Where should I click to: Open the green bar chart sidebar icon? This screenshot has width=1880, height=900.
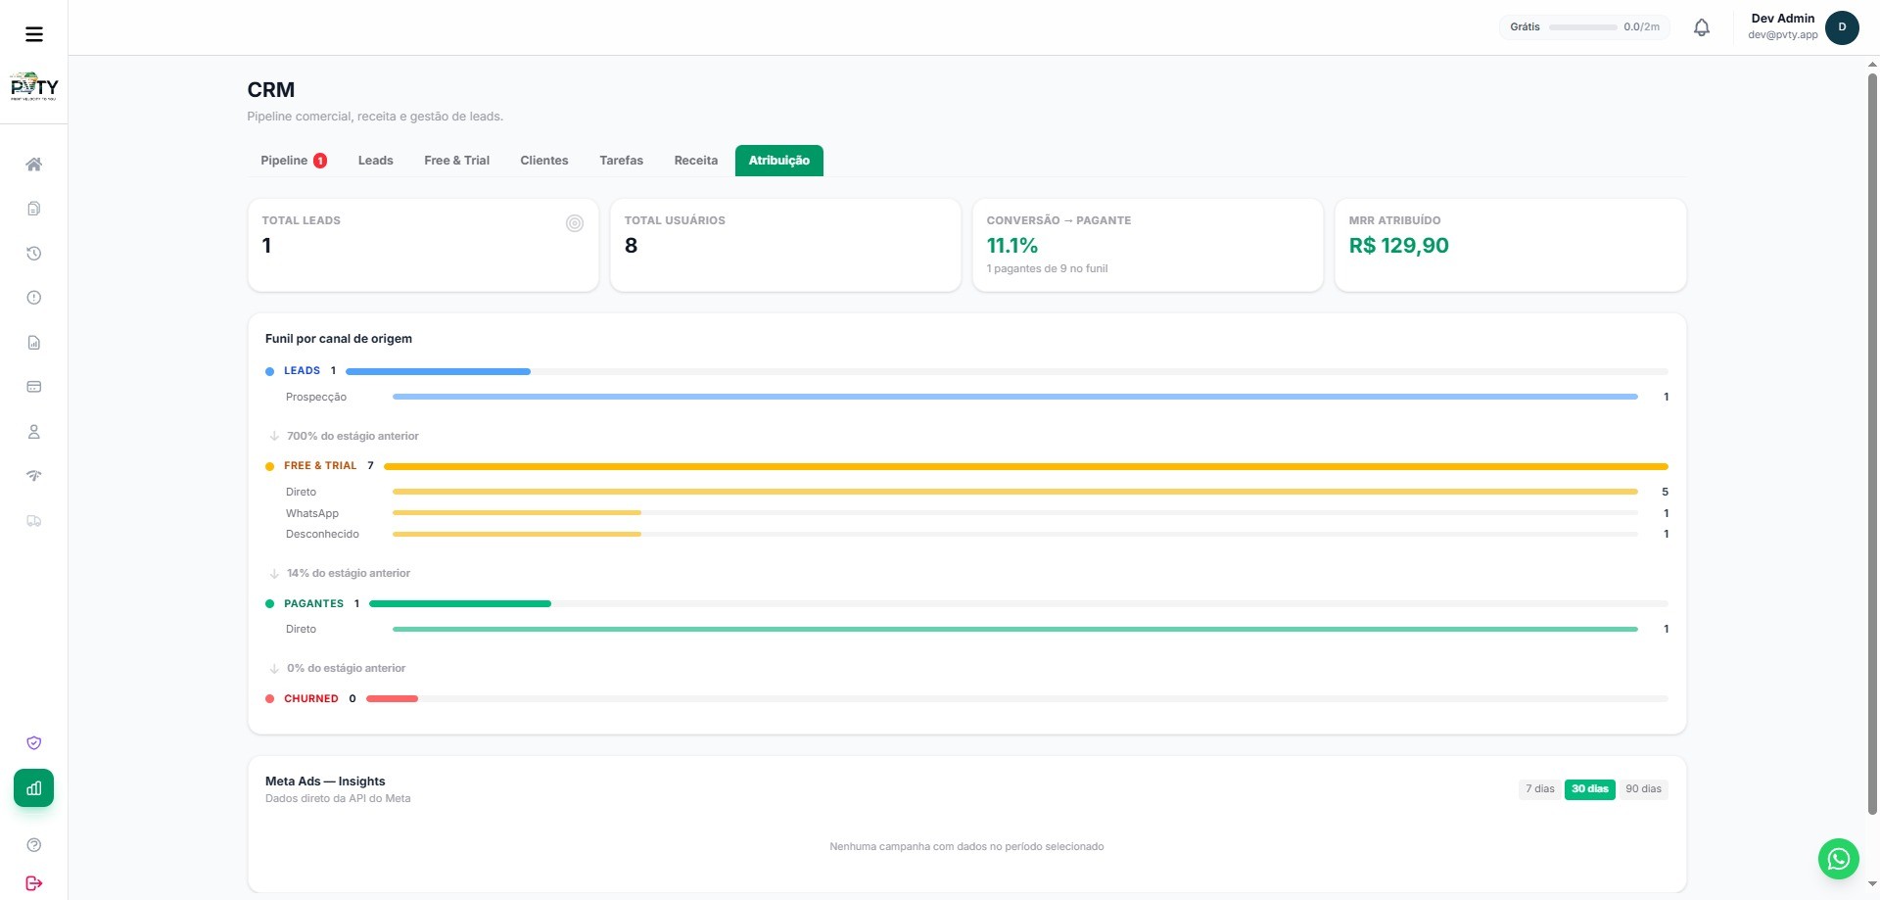point(33,788)
